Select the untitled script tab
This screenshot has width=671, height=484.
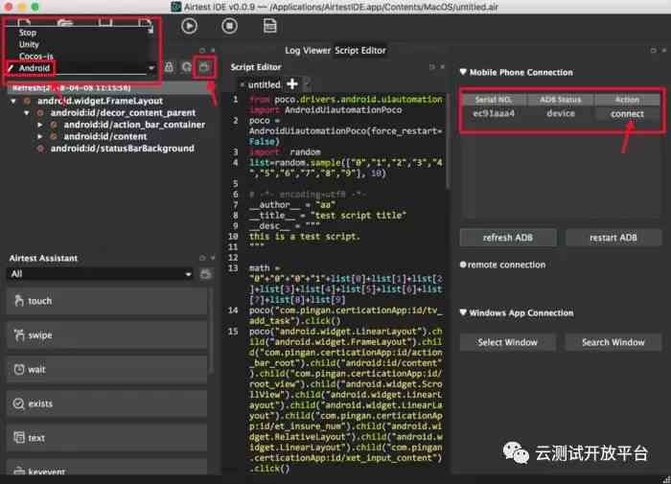(x=264, y=84)
